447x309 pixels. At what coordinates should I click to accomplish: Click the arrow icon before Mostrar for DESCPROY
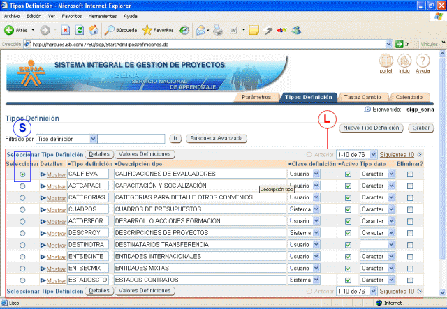click(x=43, y=234)
